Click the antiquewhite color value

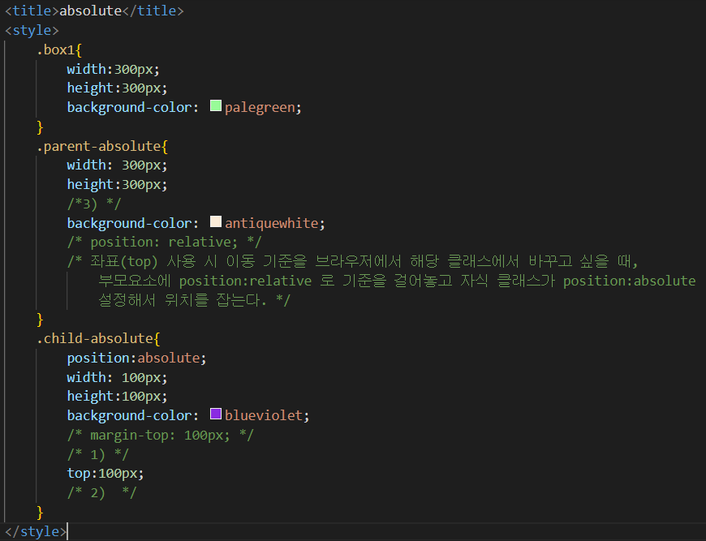[272, 223]
